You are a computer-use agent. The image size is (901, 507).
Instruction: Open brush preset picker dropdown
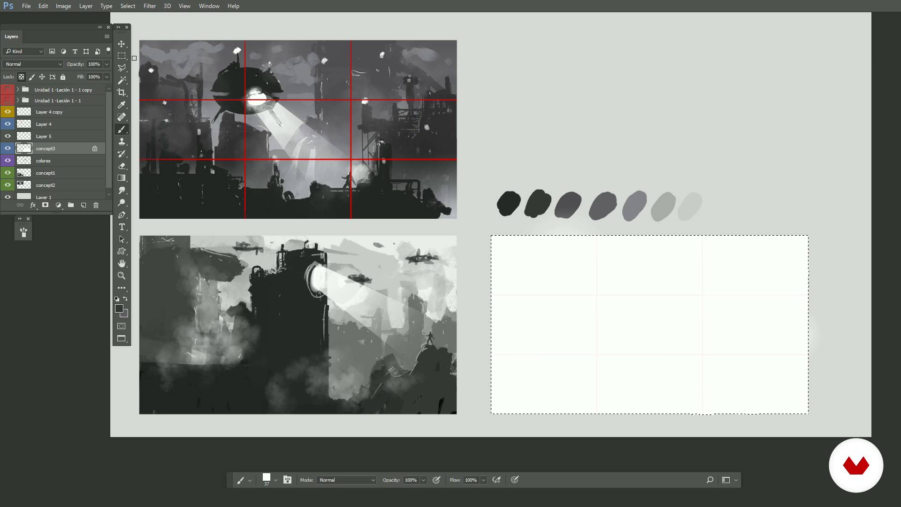click(x=275, y=480)
